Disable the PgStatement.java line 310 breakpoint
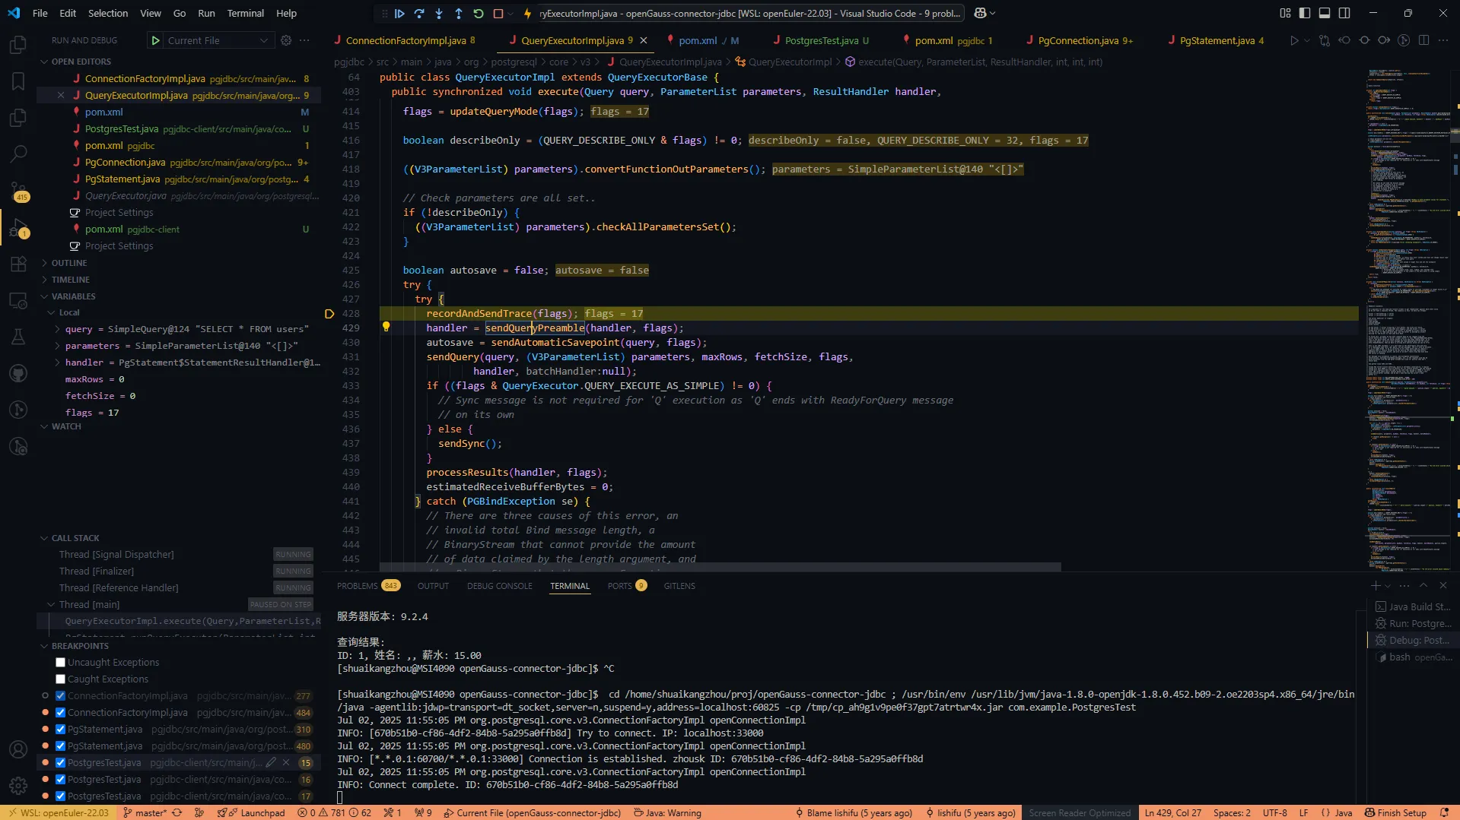The image size is (1460, 820). click(59, 729)
